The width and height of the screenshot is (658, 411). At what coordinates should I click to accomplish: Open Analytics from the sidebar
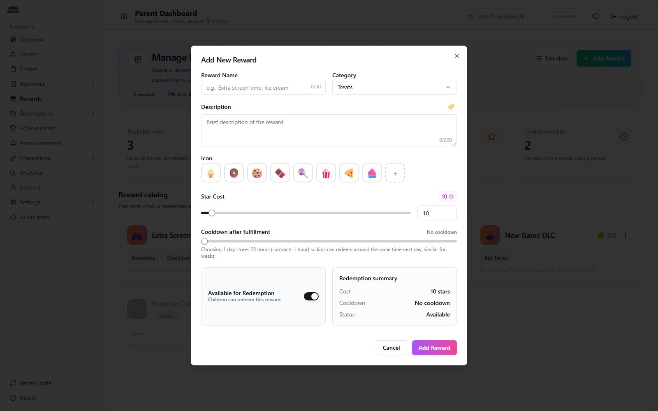pyautogui.click(x=31, y=173)
